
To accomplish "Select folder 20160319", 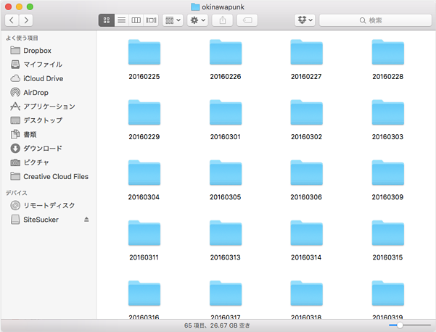I will pos(387,299).
